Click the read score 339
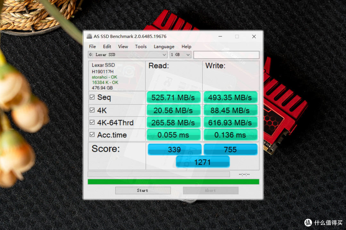346x230 pixels. 174,149
